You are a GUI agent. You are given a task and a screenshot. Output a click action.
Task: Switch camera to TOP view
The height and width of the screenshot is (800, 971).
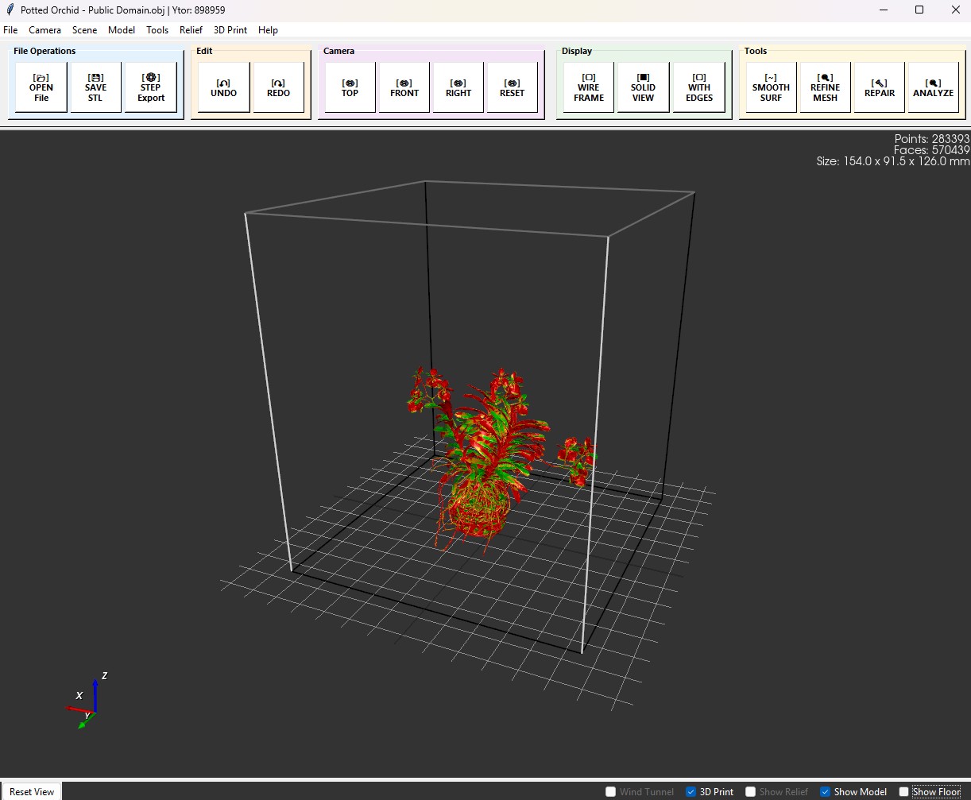[x=350, y=87]
